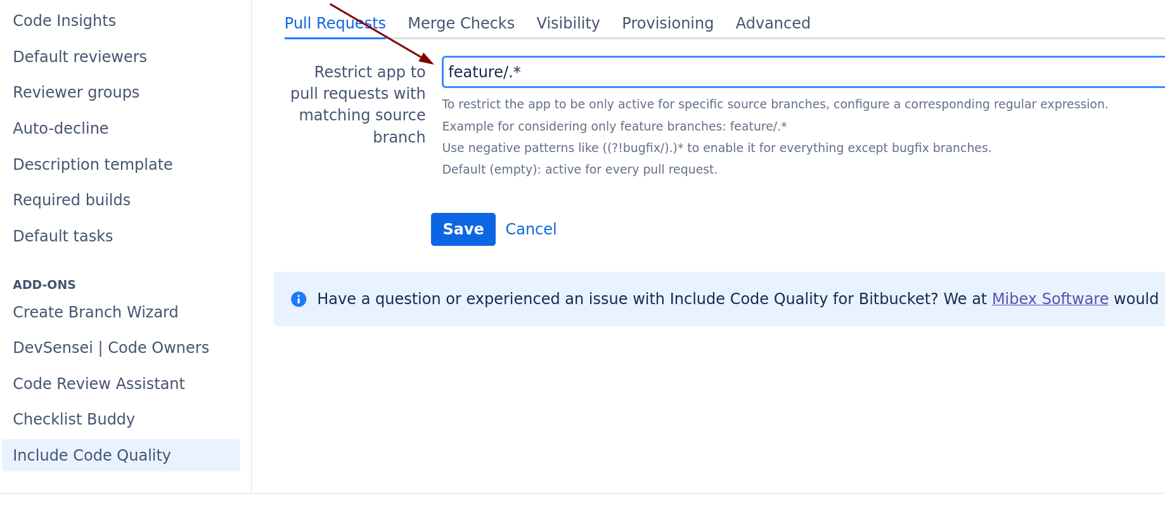Open Reviewer groups in the sidebar
This screenshot has height=505, width=1165.
click(76, 93)
